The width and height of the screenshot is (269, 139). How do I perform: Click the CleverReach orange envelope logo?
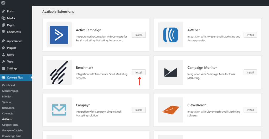(x=170, y=110)
